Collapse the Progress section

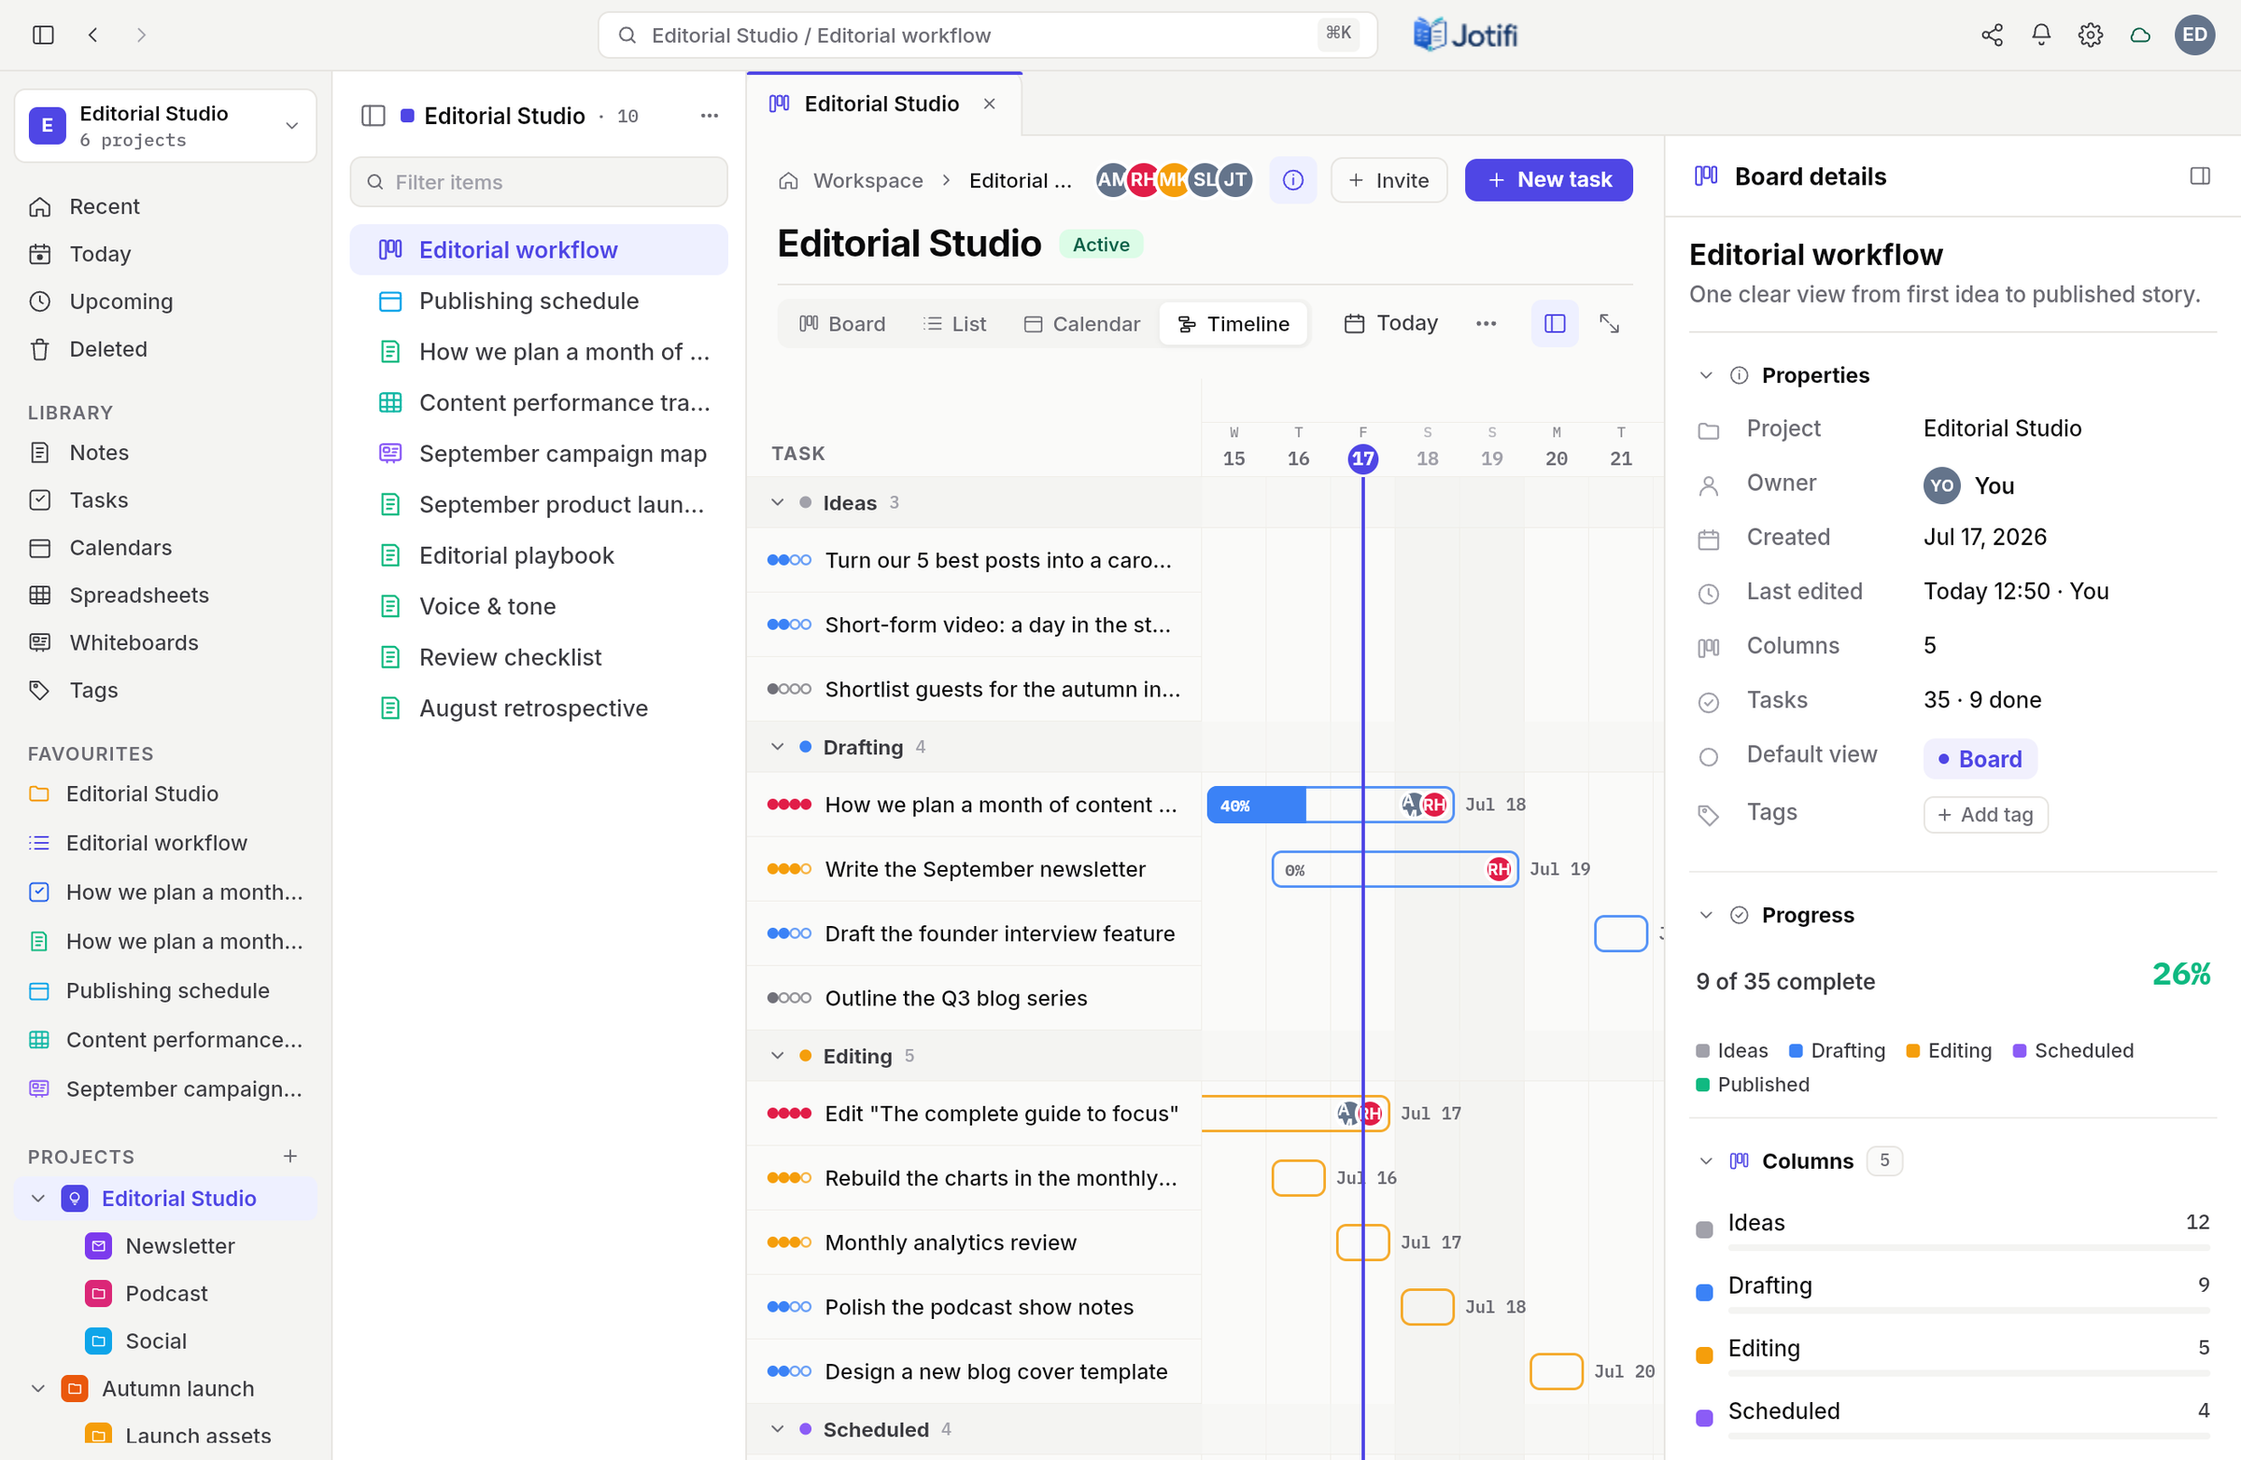click(1705, 915)
